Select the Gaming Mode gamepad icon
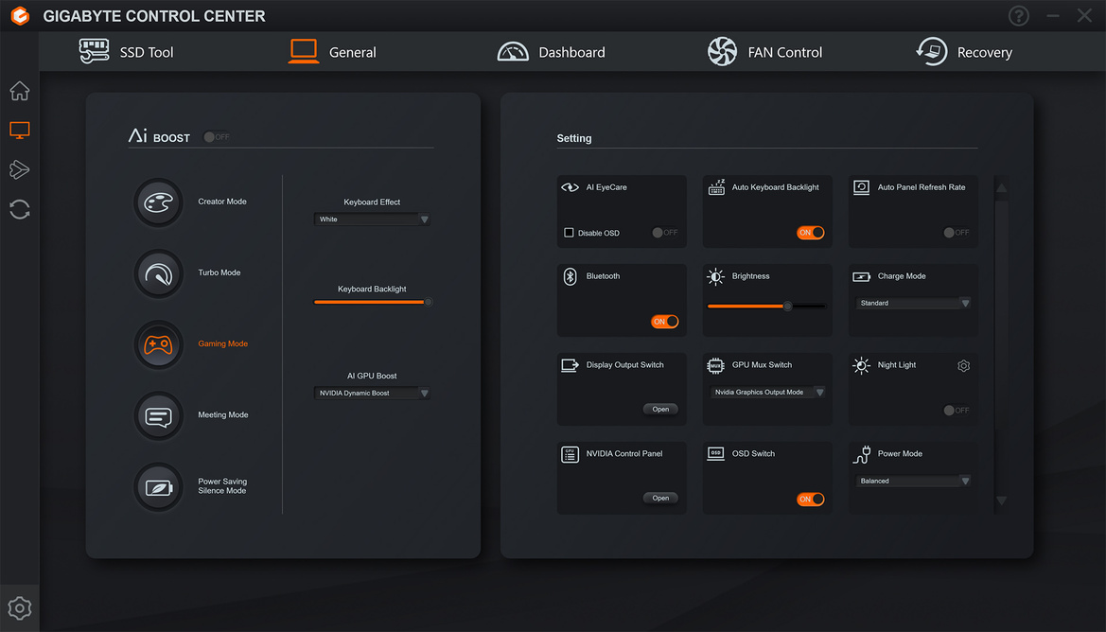Screen dimensions: 1106x632 click(159, 345)
